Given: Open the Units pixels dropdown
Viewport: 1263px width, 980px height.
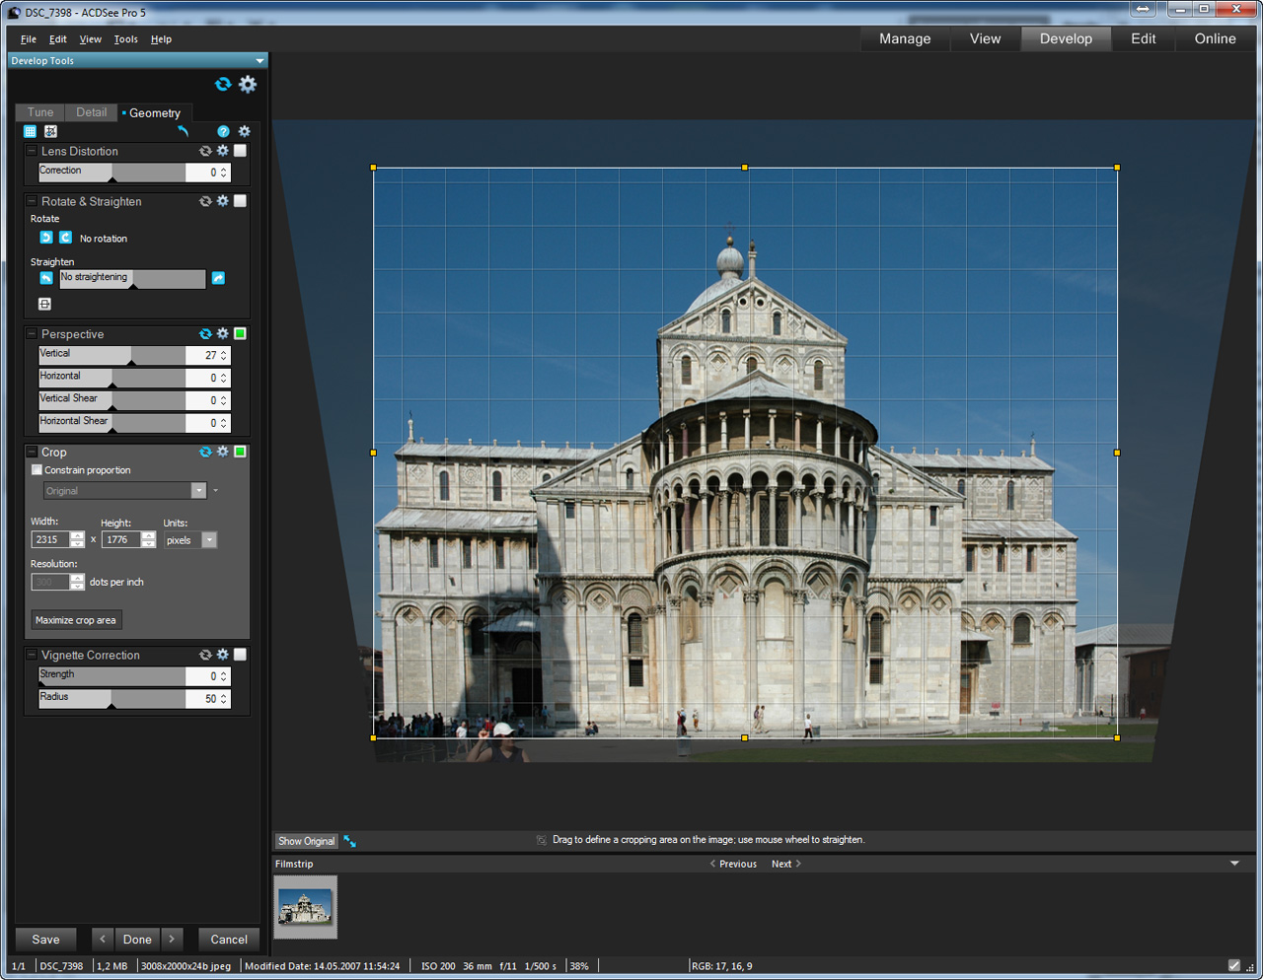Looking at the screenshot, I should tap(209, 540).
